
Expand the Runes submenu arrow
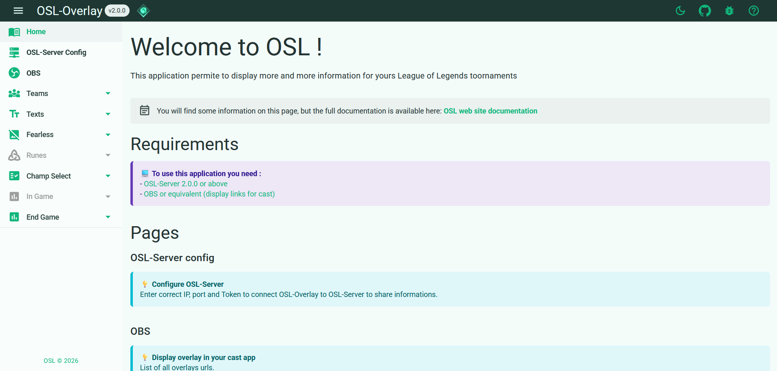pos(108,155)
